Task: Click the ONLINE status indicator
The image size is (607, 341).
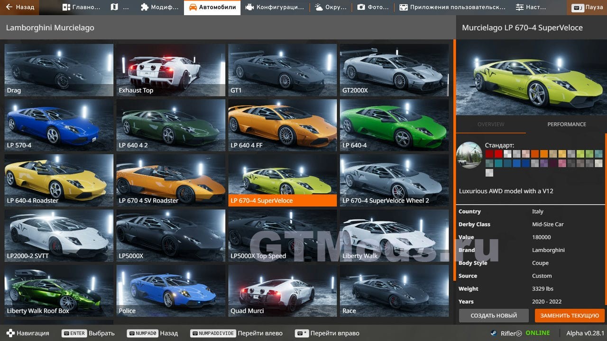Action: 537,333
